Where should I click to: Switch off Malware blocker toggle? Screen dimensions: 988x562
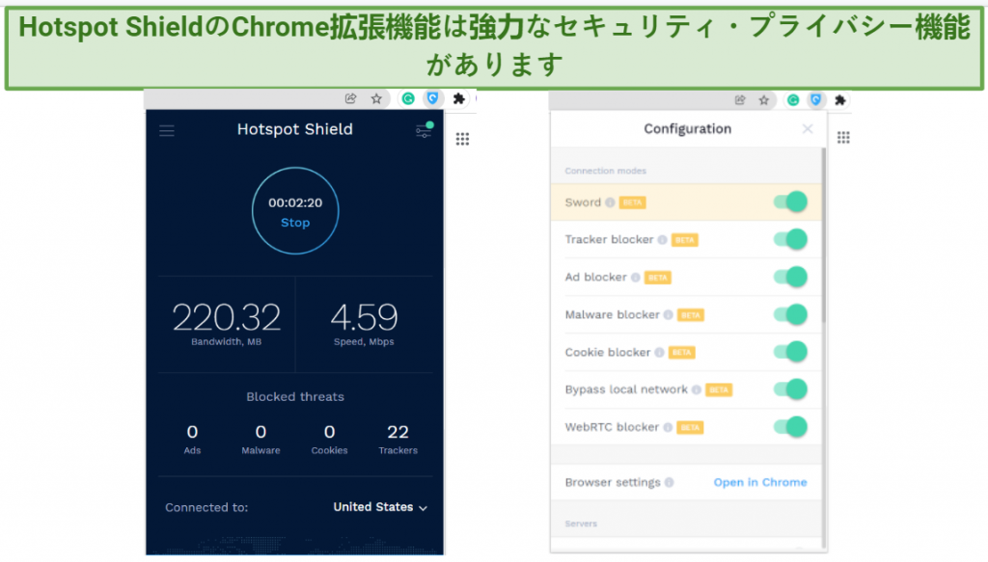pos(791,314)
